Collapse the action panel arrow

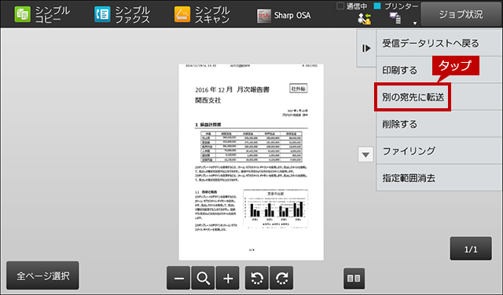click(x=366, y=49)
